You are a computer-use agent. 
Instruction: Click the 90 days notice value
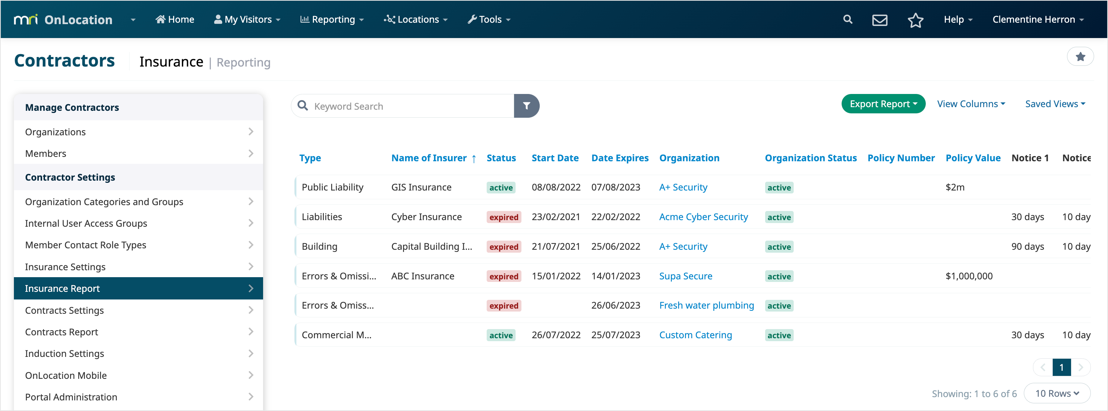click(1027, 246)
